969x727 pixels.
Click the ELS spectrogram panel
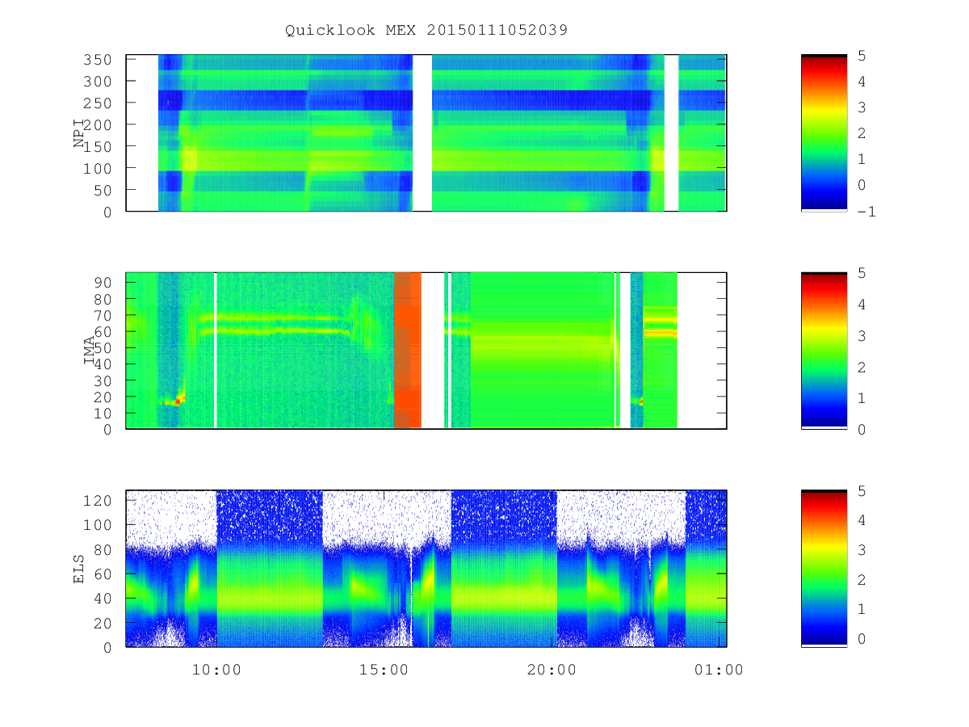pyautogui.click(x=426, y=569)
